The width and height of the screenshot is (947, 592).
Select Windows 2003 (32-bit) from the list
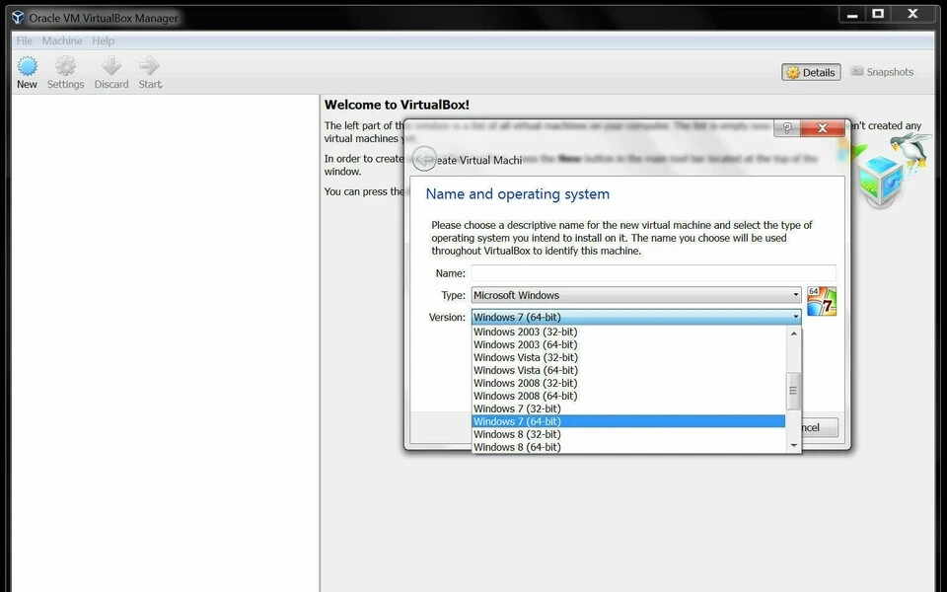tap(628, 332)
